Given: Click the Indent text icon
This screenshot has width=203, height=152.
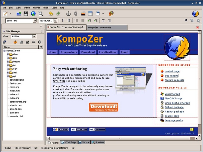Looking at the screenshot, I should click(89, 21).
